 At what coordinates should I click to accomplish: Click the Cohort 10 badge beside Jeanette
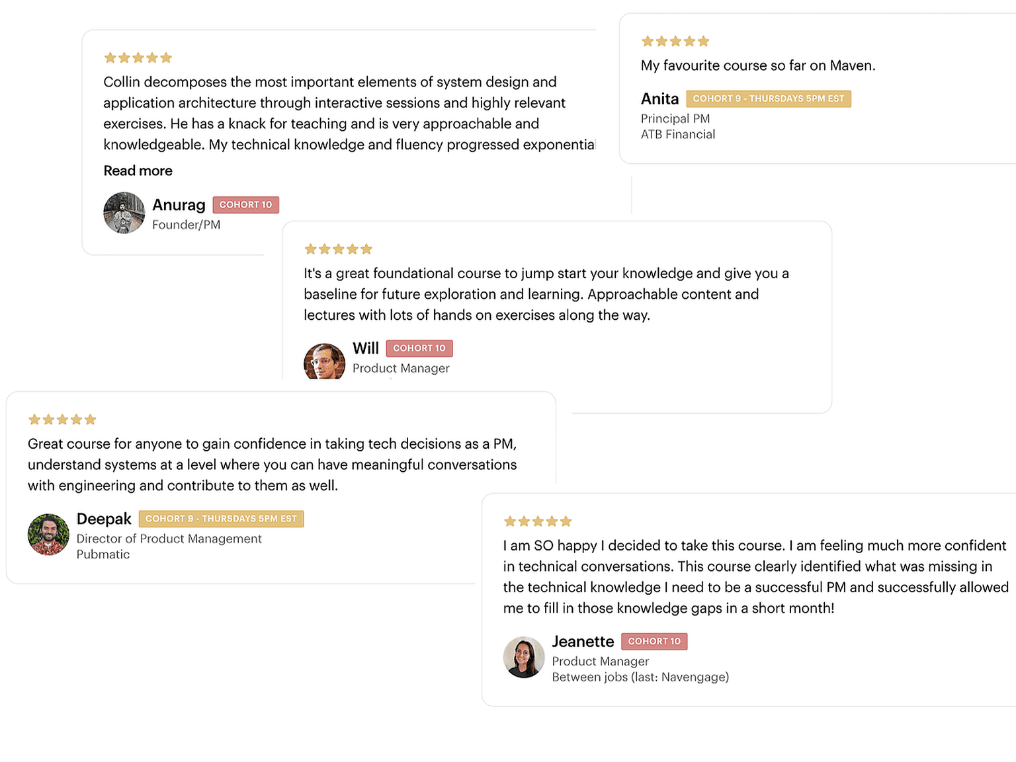[x=654, y=641]
